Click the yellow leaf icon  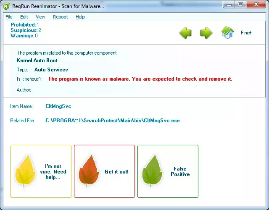point(25,171)
